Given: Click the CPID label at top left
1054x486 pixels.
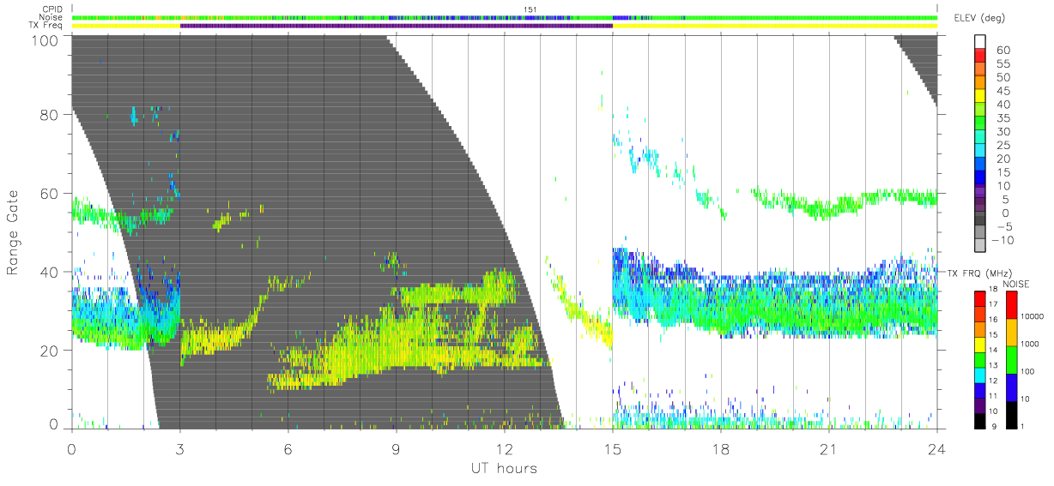Looking at the screenshot, I should pyautogui.click(x=54, y=9).
